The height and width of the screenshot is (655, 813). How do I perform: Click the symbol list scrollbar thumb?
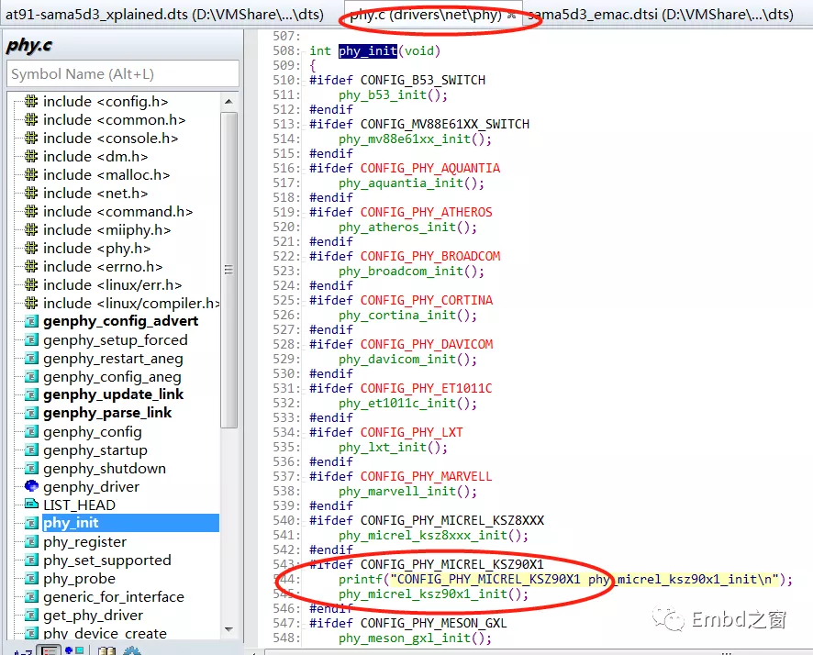click(x=228, y=270)
